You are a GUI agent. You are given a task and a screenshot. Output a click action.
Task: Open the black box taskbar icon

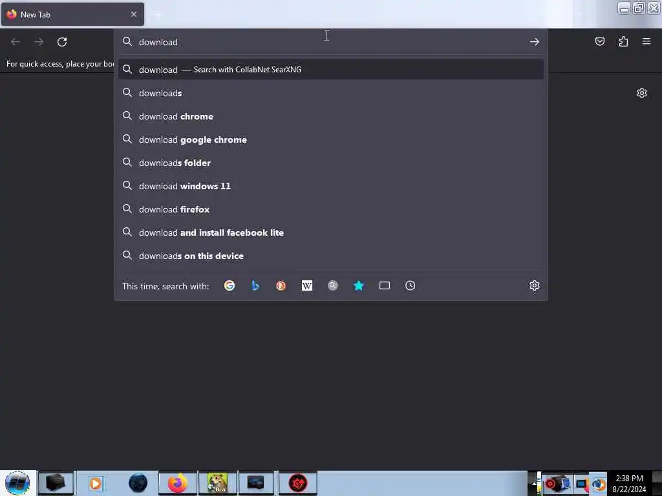56,483
